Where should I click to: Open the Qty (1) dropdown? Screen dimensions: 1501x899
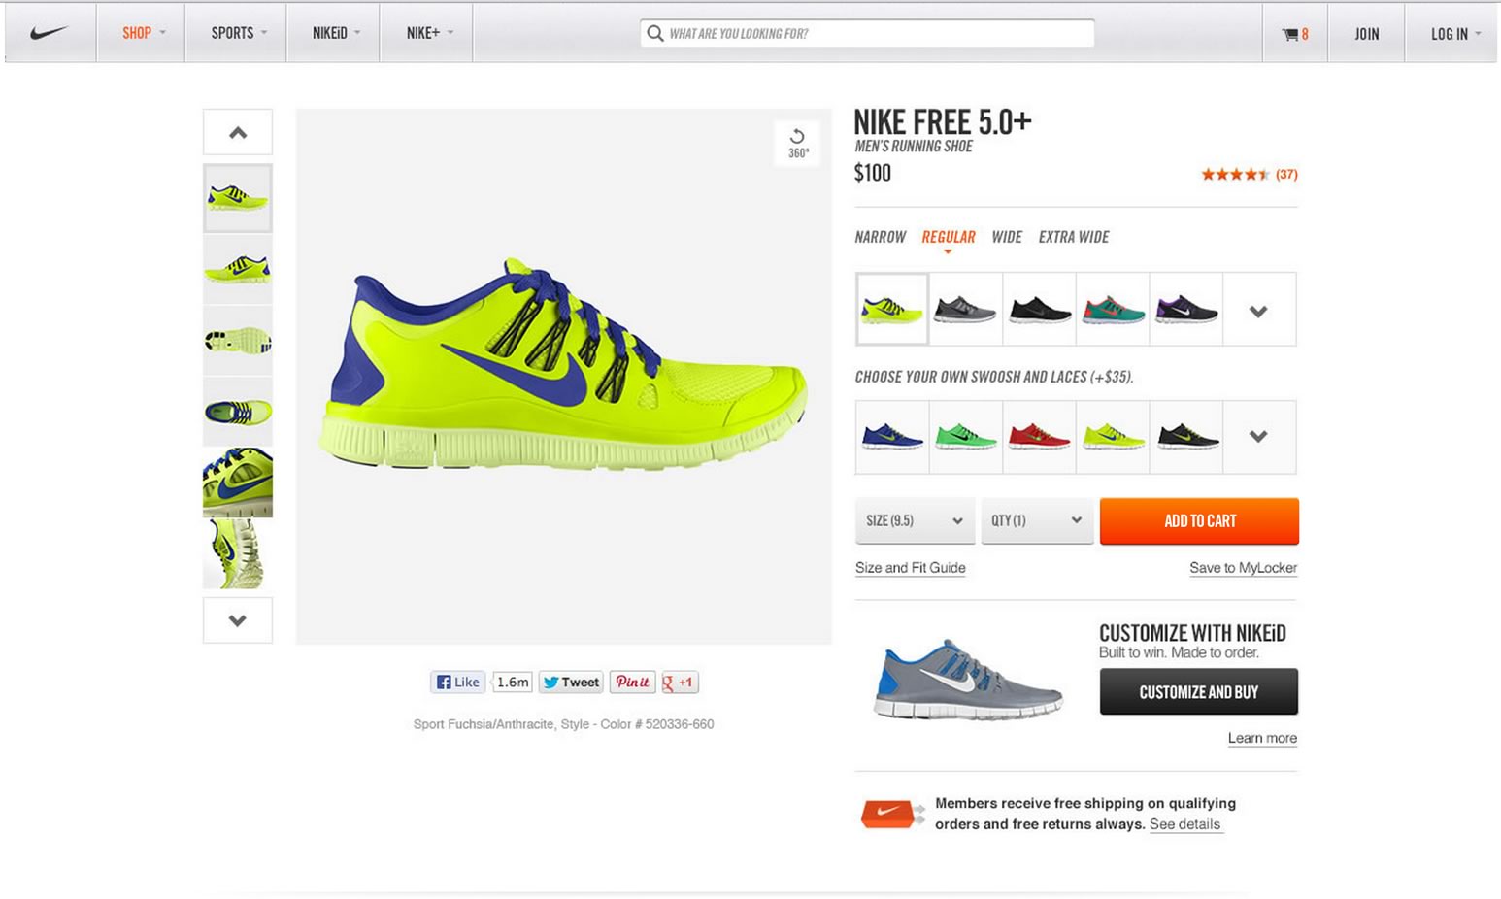tap(1036, 521)
